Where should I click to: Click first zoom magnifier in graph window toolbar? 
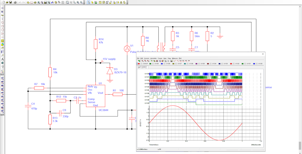(x=143, y=61)
